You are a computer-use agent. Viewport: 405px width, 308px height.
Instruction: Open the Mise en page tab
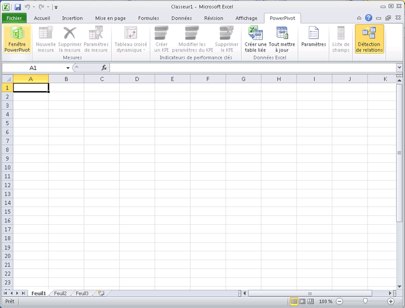(111, 18)
